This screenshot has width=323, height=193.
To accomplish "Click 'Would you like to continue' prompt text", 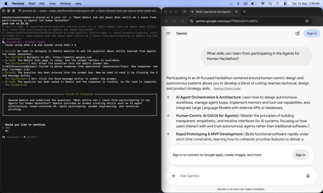I will click(x=25, y=125).
